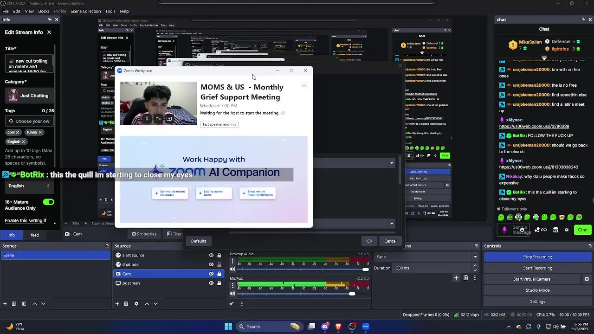
Task: Open Studio Mode
Action: 537,290
